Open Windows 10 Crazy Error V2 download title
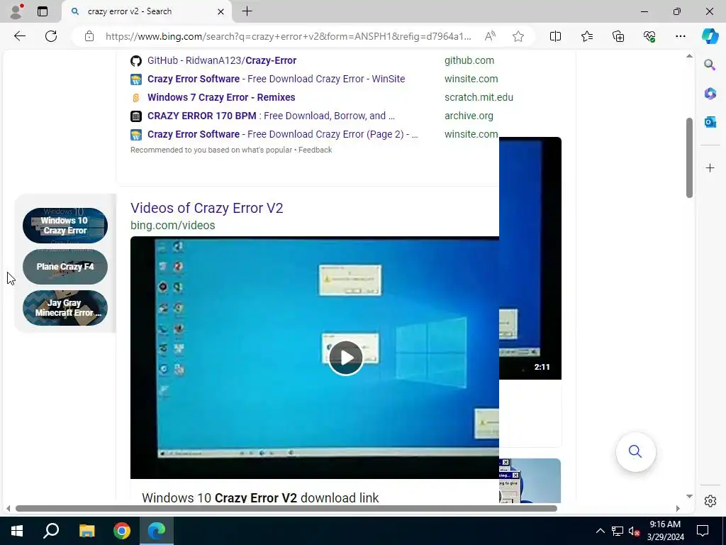Screen dimensions: 726x545 pos(260,497)
